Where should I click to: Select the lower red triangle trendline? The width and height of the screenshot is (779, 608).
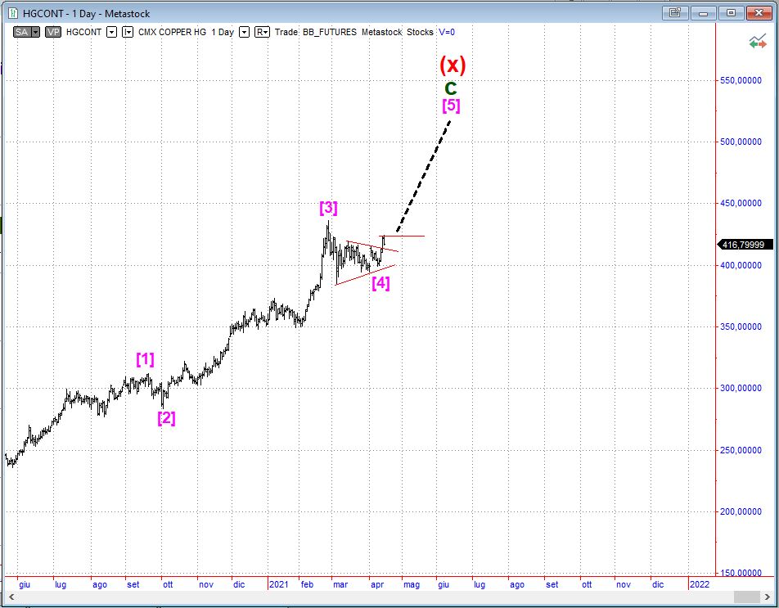click(x=366, y=275)
